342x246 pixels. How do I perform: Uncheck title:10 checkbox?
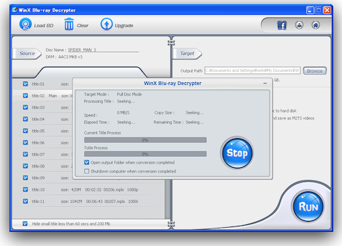(x=26, y=189)
